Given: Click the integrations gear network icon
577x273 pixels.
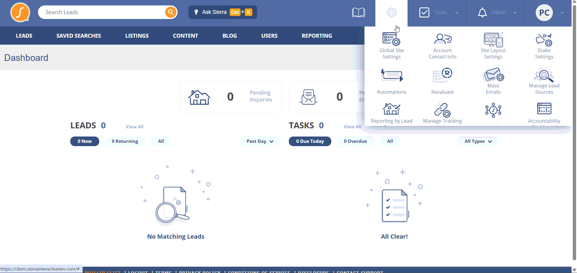Looking at the screenshot, I should 493,110.
